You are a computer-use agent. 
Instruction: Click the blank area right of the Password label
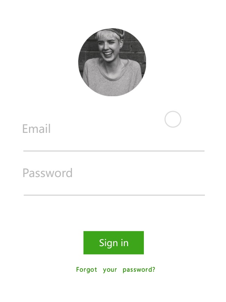(x=139, y=173)
